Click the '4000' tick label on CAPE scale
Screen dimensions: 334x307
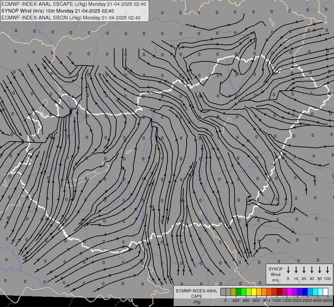coord(318,301)
